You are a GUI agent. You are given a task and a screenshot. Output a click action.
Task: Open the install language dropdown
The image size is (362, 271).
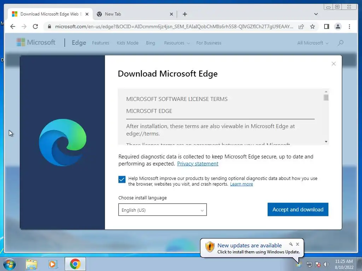pyautogui.click(x=163, y=210)
